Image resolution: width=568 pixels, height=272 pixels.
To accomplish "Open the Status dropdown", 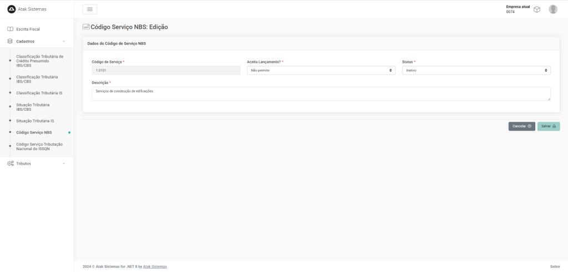I will [476, 70].
